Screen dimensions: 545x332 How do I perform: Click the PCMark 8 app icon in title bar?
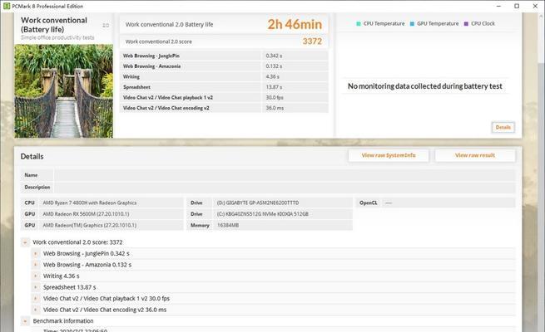point(7,6)
